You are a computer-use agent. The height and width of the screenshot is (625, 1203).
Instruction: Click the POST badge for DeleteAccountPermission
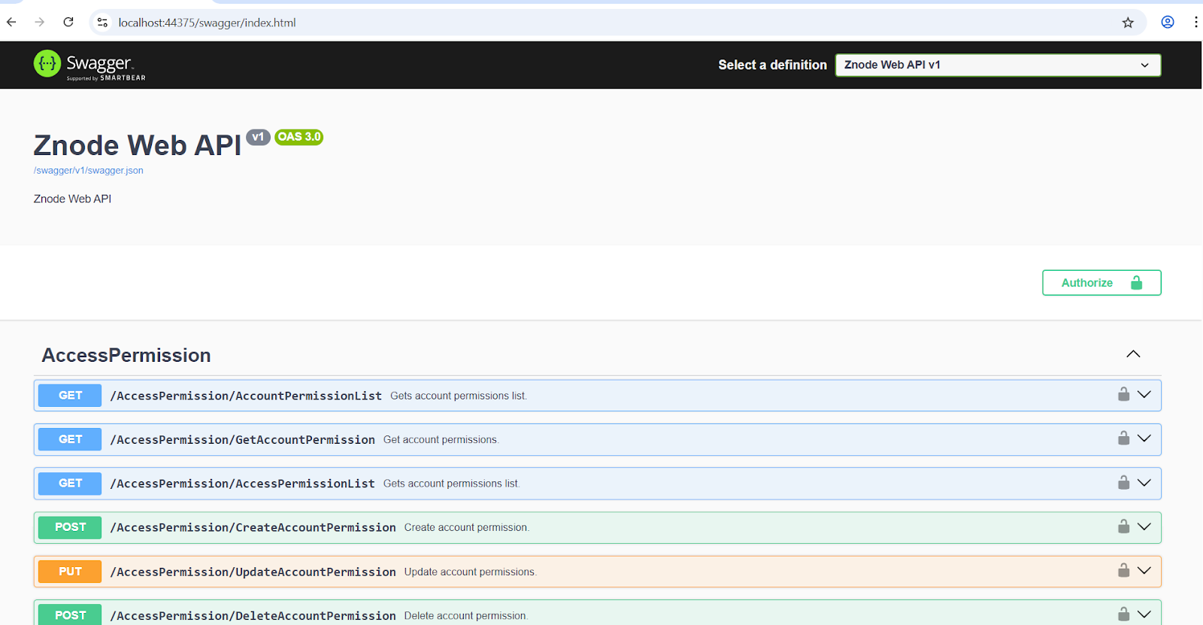pos(70,615)
